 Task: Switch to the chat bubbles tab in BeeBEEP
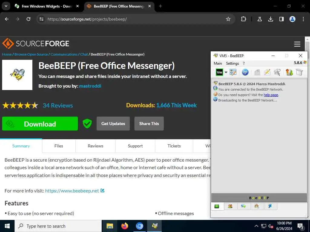[x=243, y=206]
